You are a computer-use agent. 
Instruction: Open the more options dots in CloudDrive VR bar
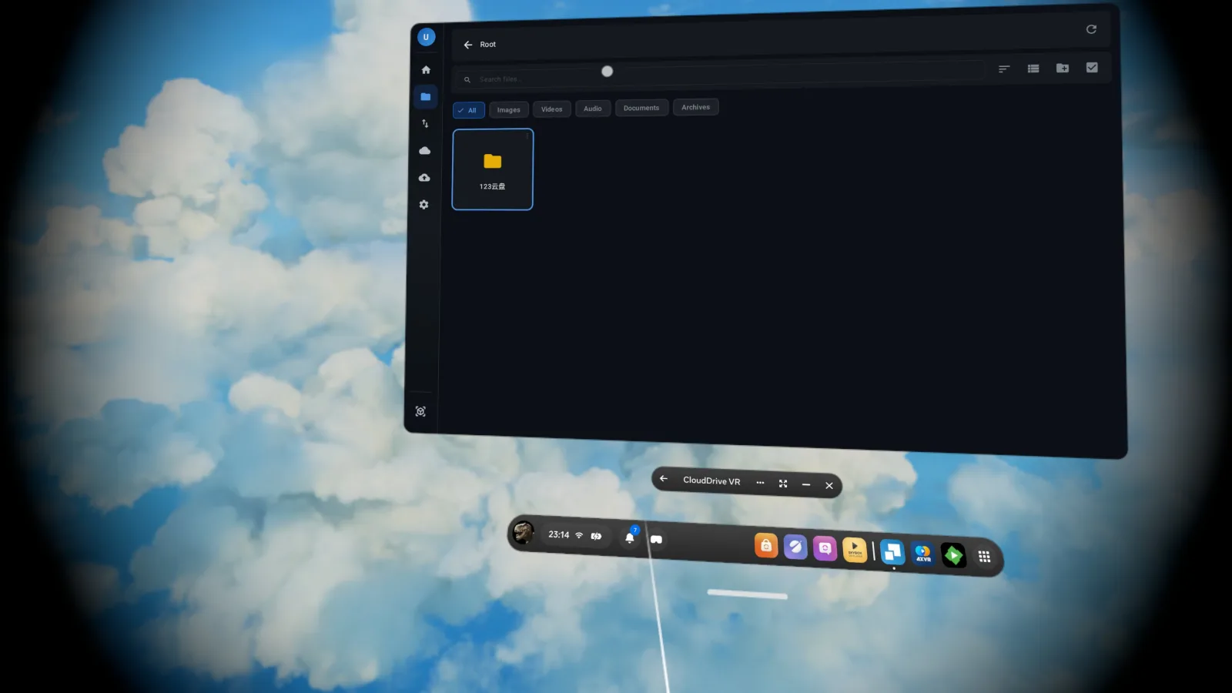tap(760, 483)
